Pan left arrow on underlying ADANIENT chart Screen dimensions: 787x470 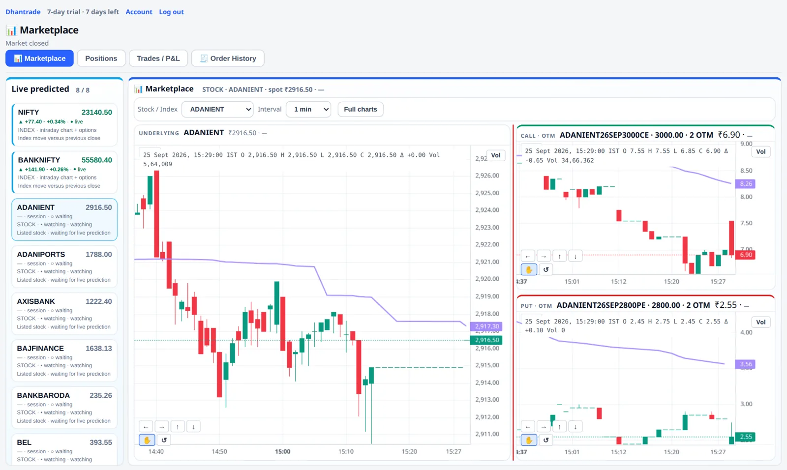(x=146, y=427)
